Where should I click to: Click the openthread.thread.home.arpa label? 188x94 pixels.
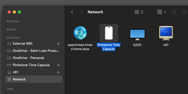80,47
